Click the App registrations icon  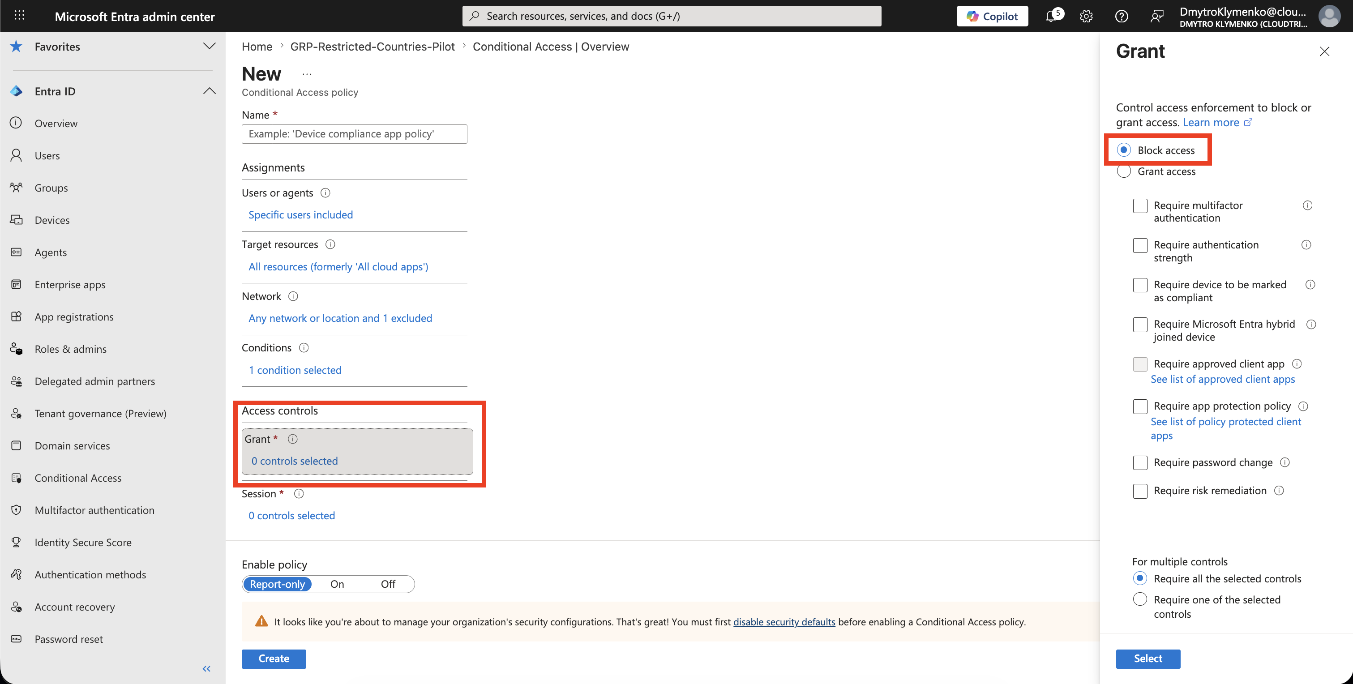coord(16,316)
